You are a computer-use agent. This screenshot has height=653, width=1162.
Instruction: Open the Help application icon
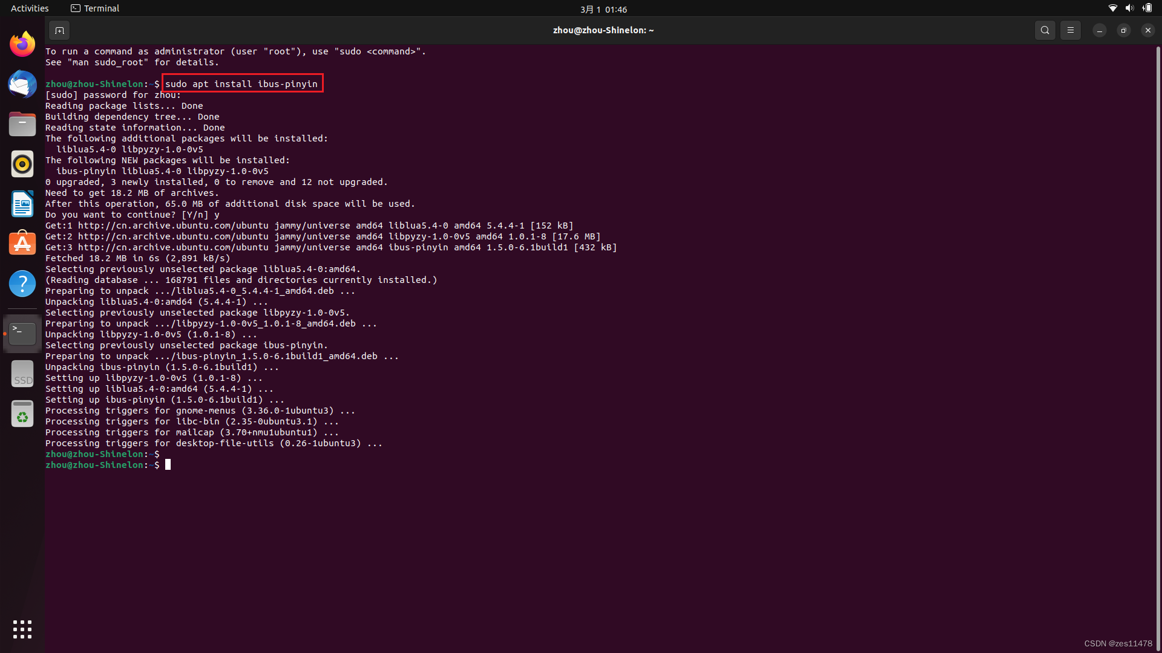point(22,283)
